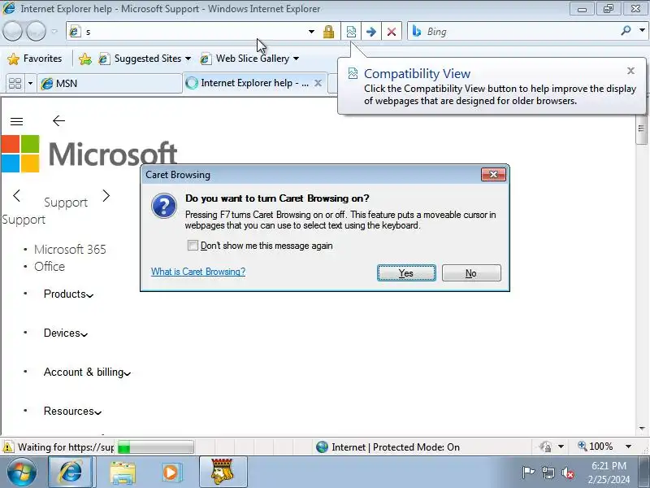The height and width of the screenshot is (488, 650).
Task: Expand the Products menu
Action: [69, 294]
